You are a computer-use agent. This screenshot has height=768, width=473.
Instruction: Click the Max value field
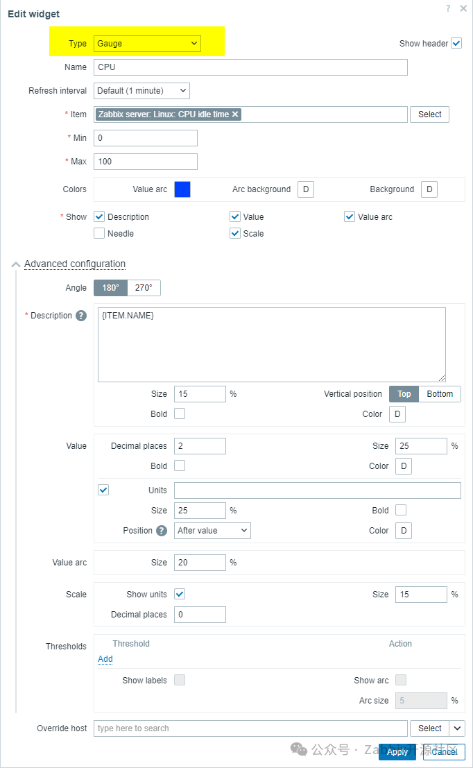tap(146, 161)
